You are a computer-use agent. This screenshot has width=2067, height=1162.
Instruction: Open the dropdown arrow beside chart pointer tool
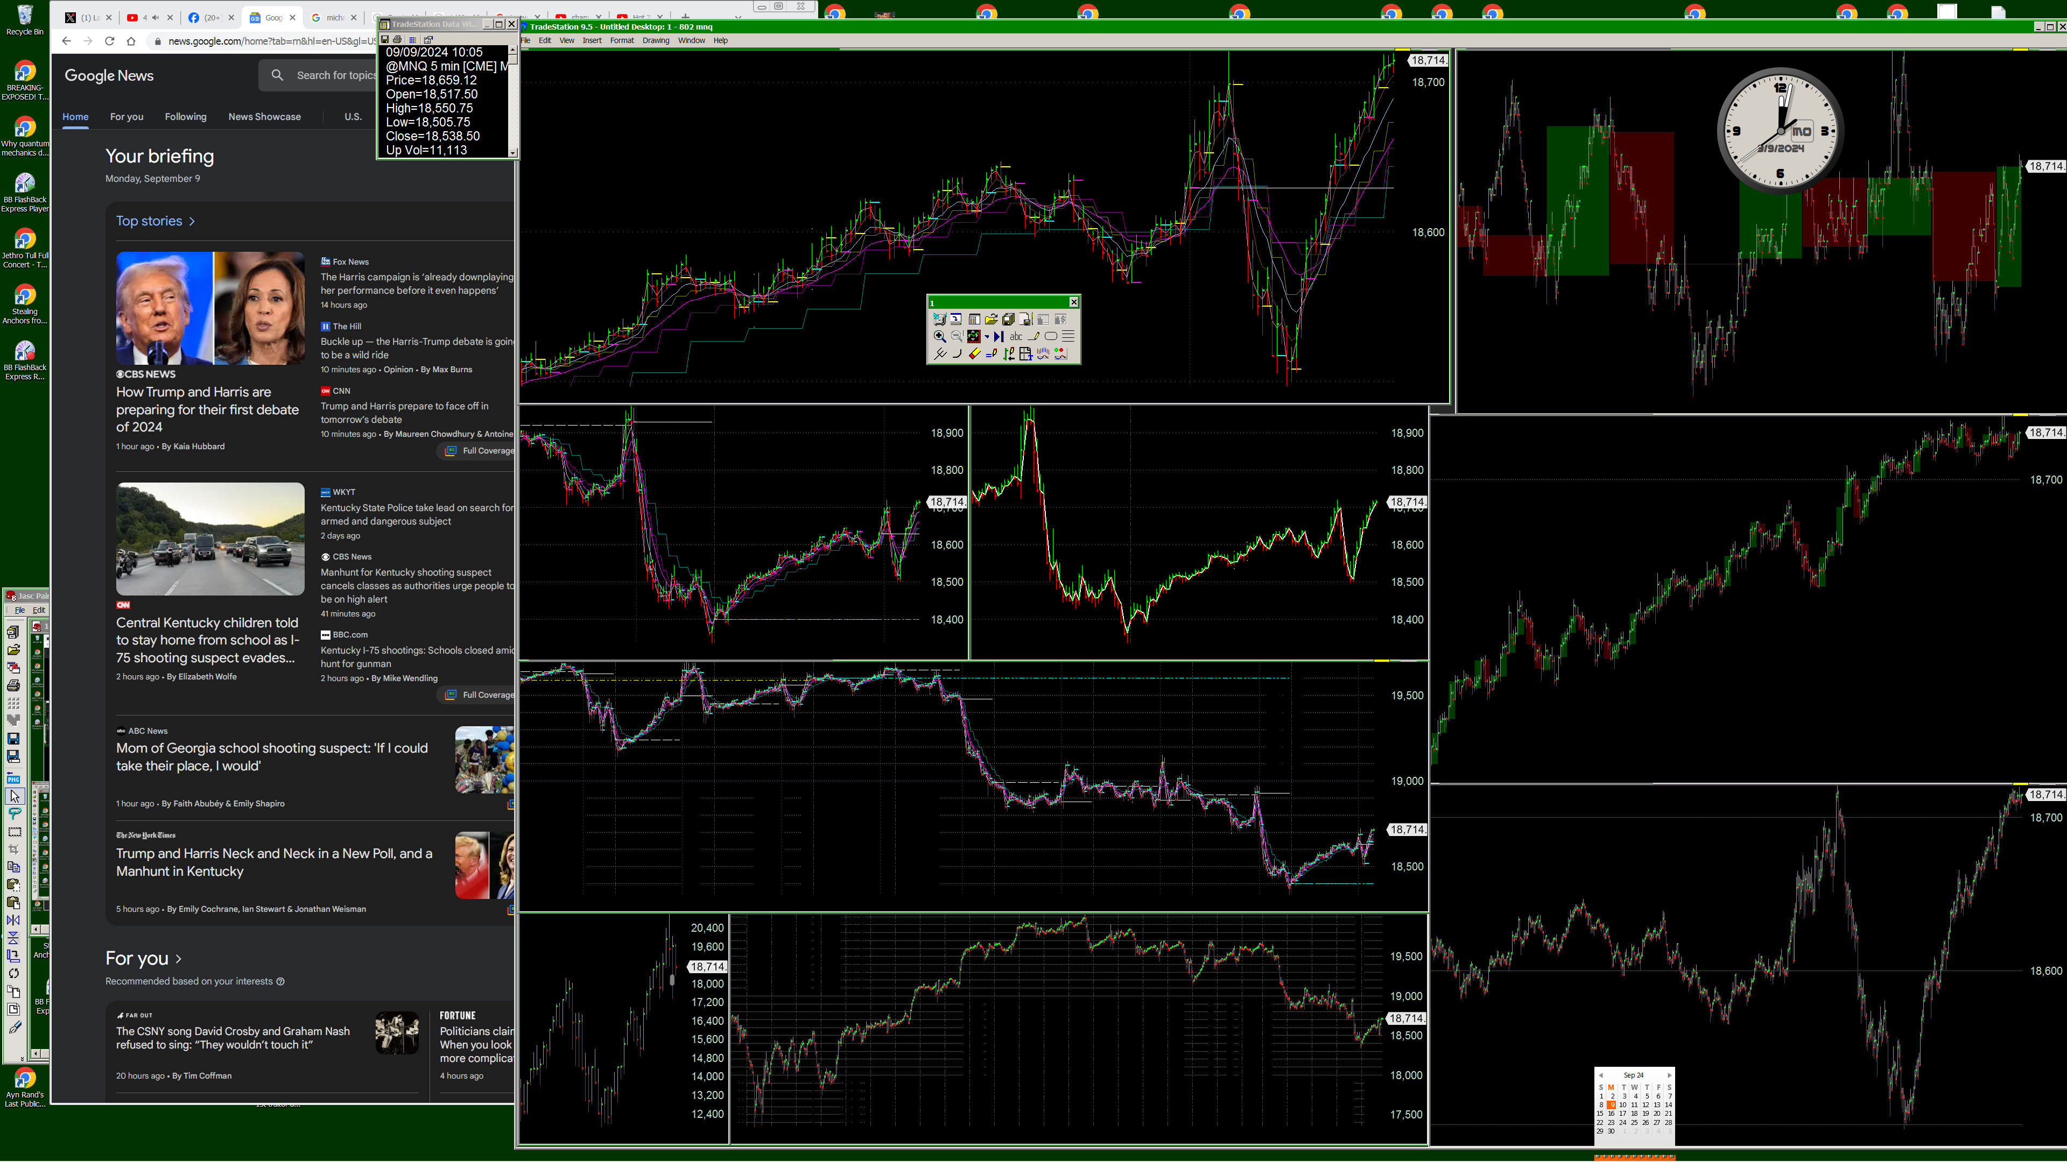pos(987,337)
